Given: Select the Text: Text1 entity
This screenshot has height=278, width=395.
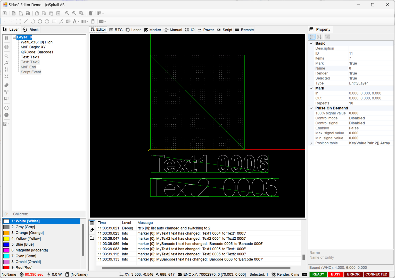Looking at the screenshot, I should 30,57.
